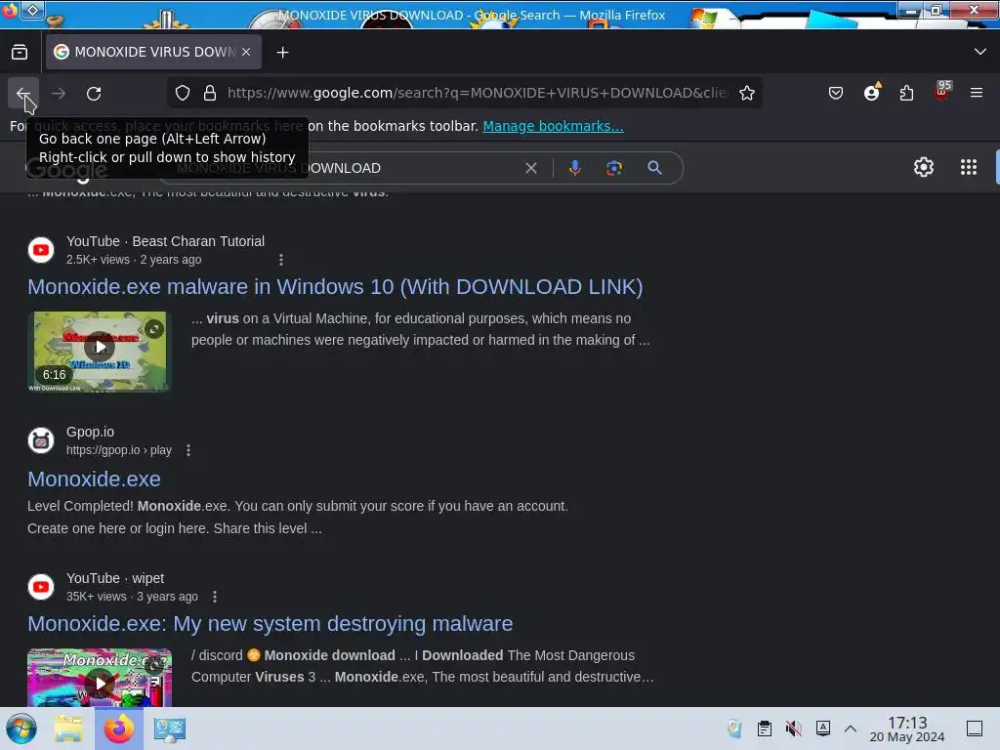The width and height of the screenshot is (1000, 750).
Task: Click the Gpop.io site favicon
Action: (41, 440)
